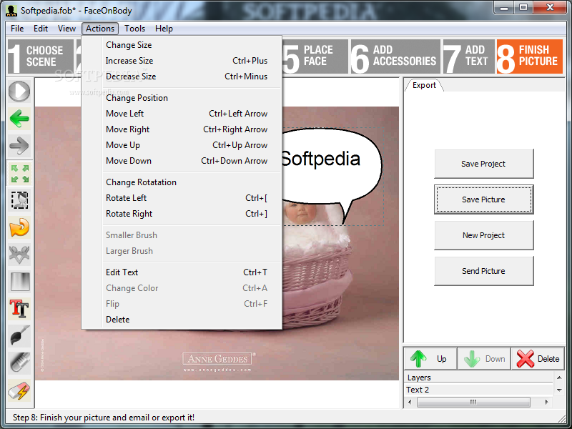
Task: Click the New Project button
Action: pyautogui.click(x=484, y=235)
